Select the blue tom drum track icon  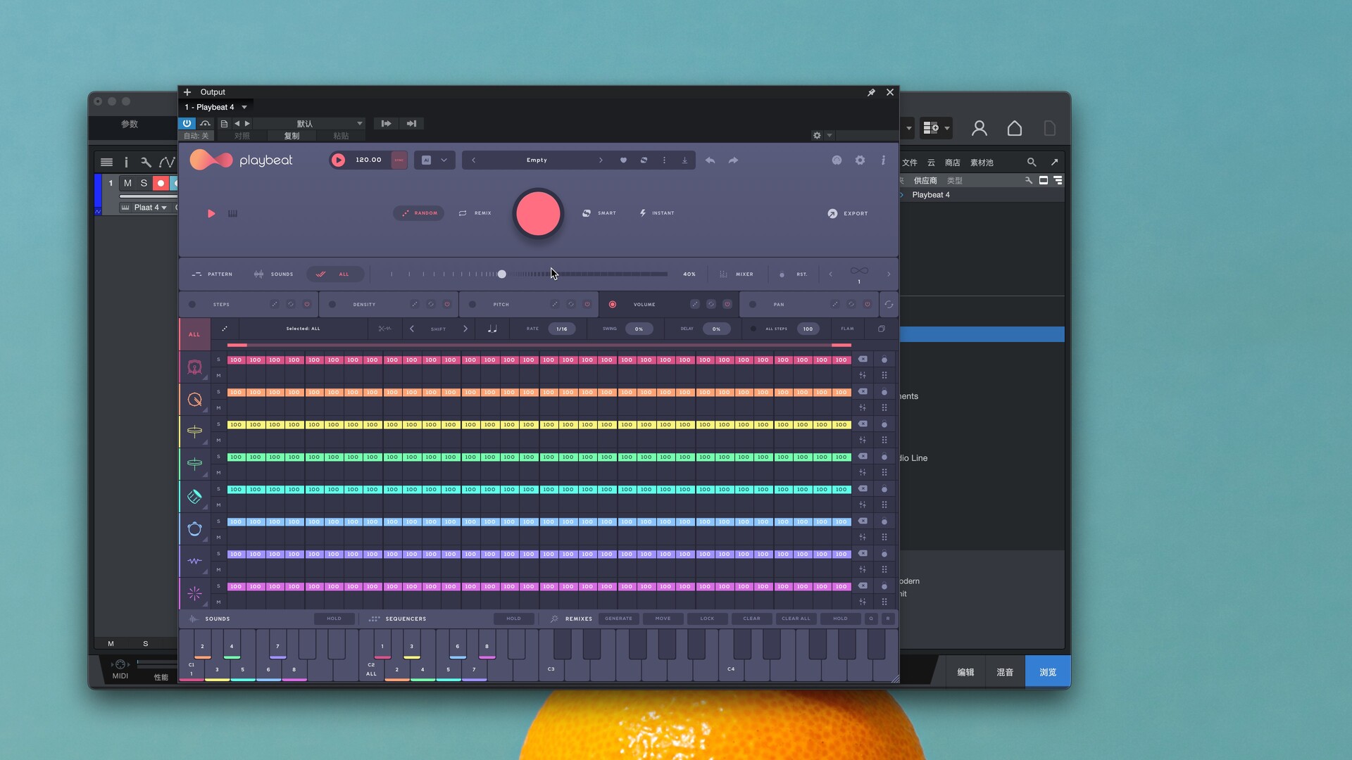[x=195, y=529]
